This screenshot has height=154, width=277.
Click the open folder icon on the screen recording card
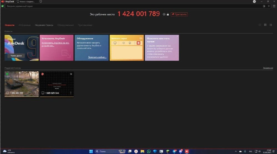pyautogui.click(x=141, y=38)
